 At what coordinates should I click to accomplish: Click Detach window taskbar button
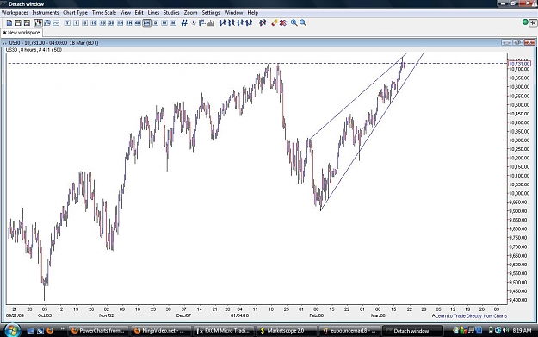pos(412,331)
